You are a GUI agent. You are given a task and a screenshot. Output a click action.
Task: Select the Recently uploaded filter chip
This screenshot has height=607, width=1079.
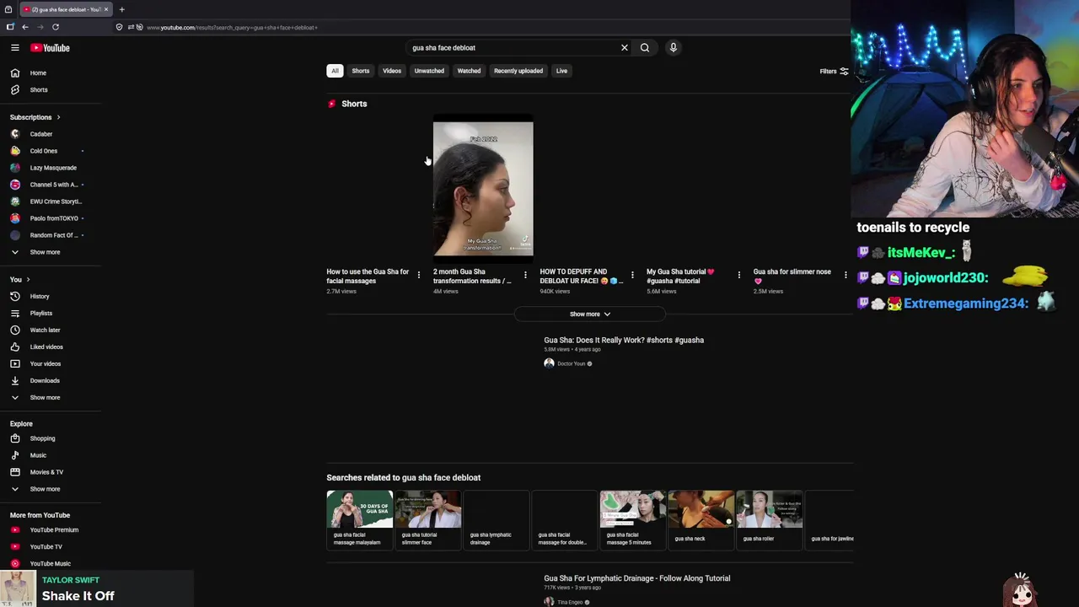[518, 71]
